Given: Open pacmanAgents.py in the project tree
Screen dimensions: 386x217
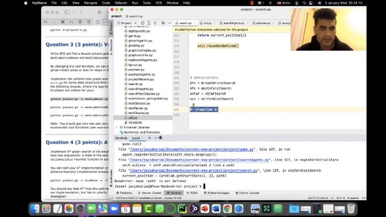Looking at the screenshot, I should click(x=142, y=74).
